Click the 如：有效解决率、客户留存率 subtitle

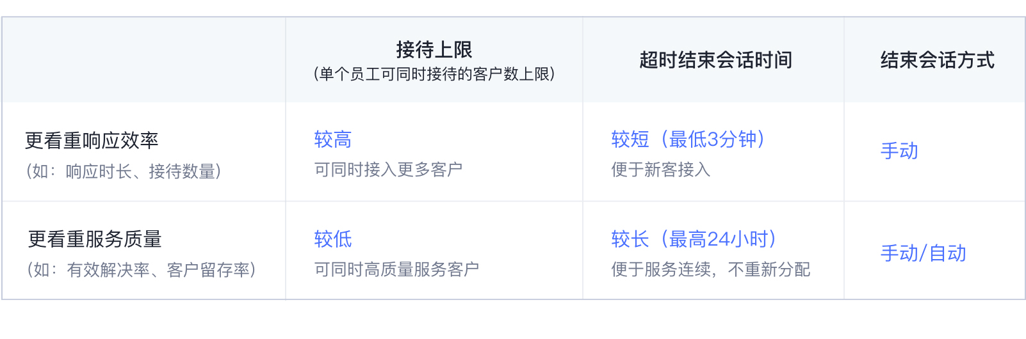coord(142,270)
